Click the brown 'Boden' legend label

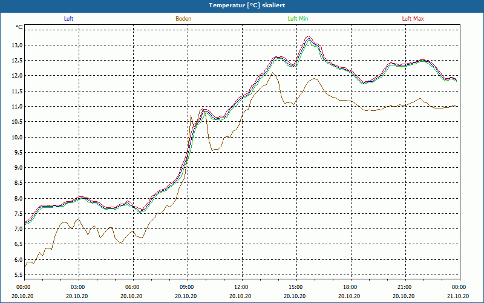[x=183, y=19]
